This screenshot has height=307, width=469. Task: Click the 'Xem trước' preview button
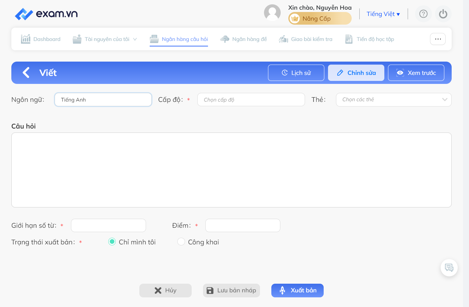416,73
